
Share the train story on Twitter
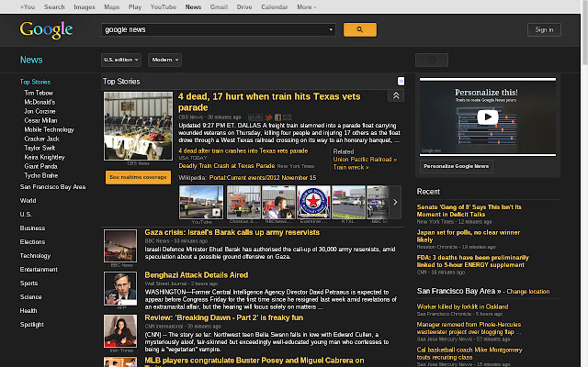pos(268,117)
